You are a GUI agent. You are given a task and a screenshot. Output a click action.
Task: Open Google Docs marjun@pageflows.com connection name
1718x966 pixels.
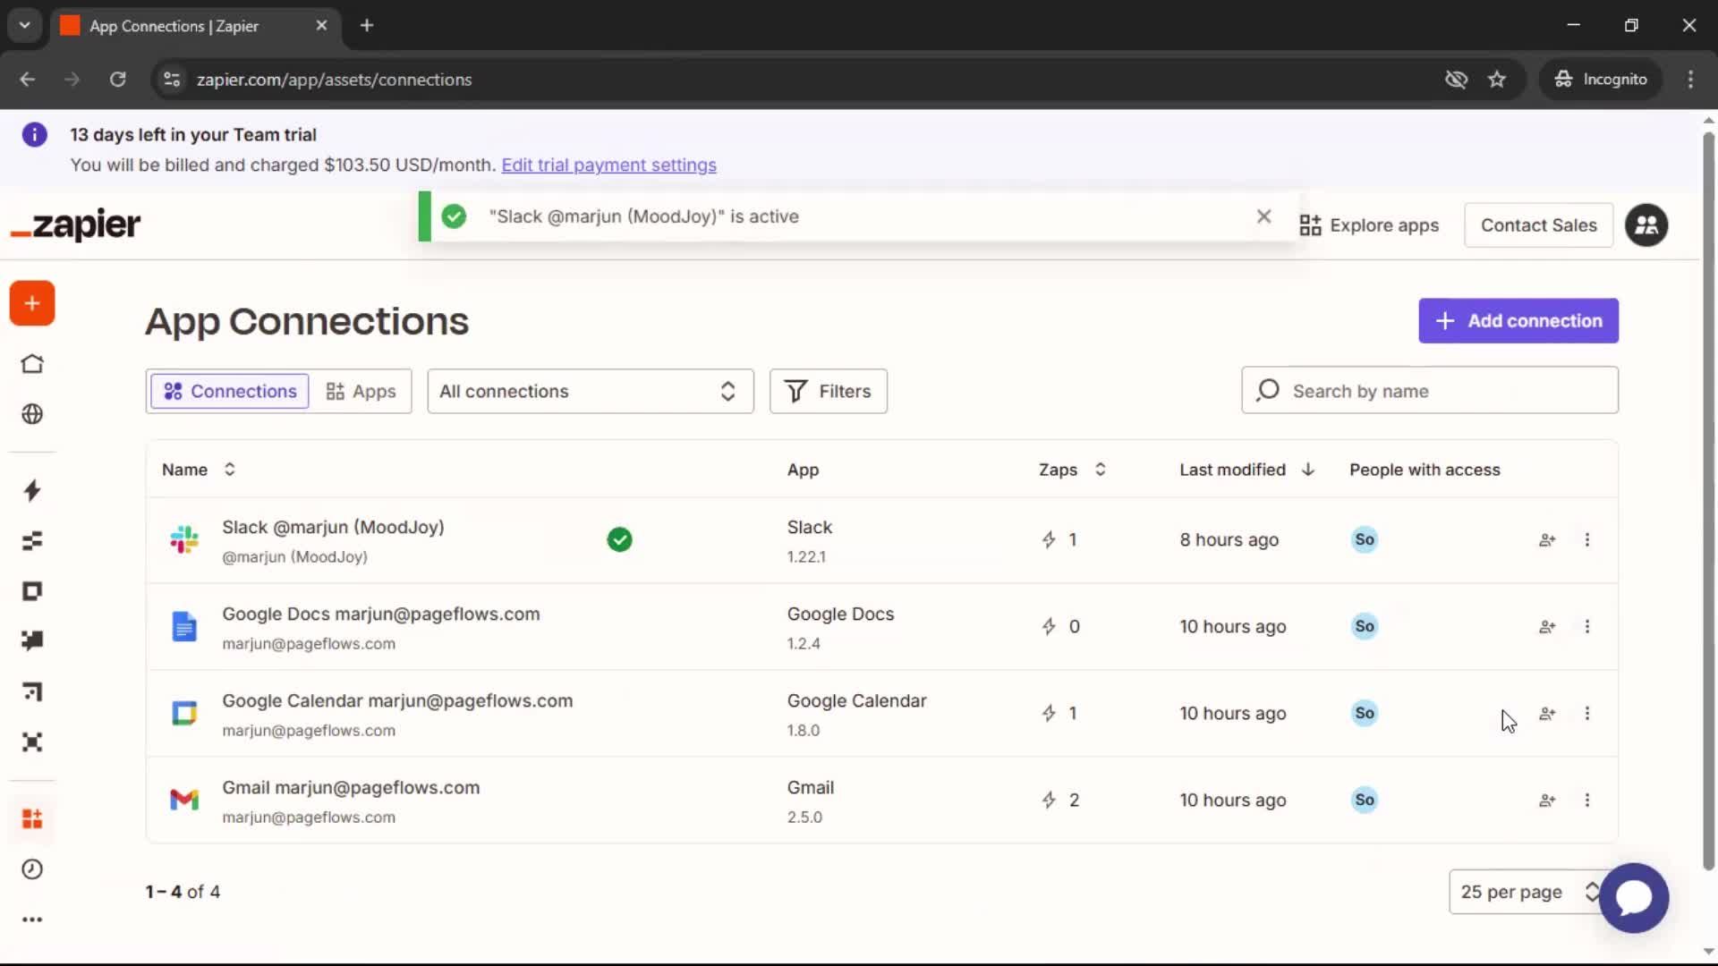tap(381, 614)
